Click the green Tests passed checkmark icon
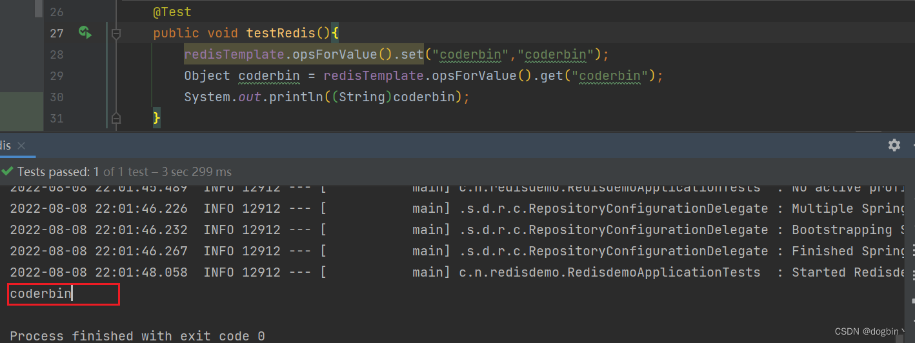915x343 pixels. 7,171
